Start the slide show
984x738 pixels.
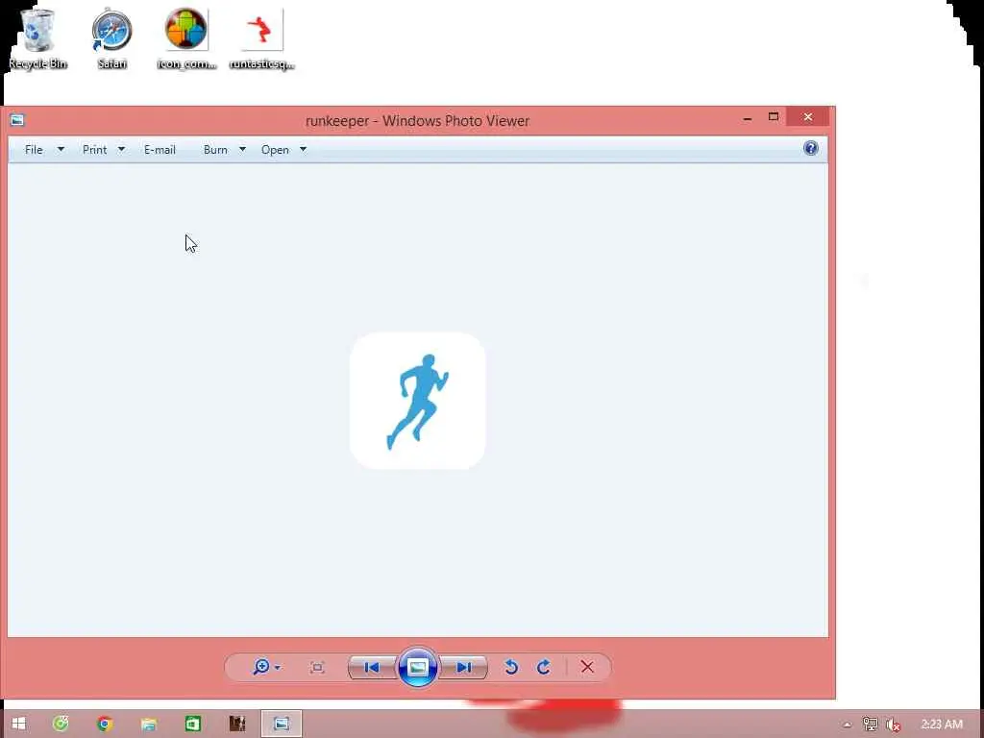(418, 667)
